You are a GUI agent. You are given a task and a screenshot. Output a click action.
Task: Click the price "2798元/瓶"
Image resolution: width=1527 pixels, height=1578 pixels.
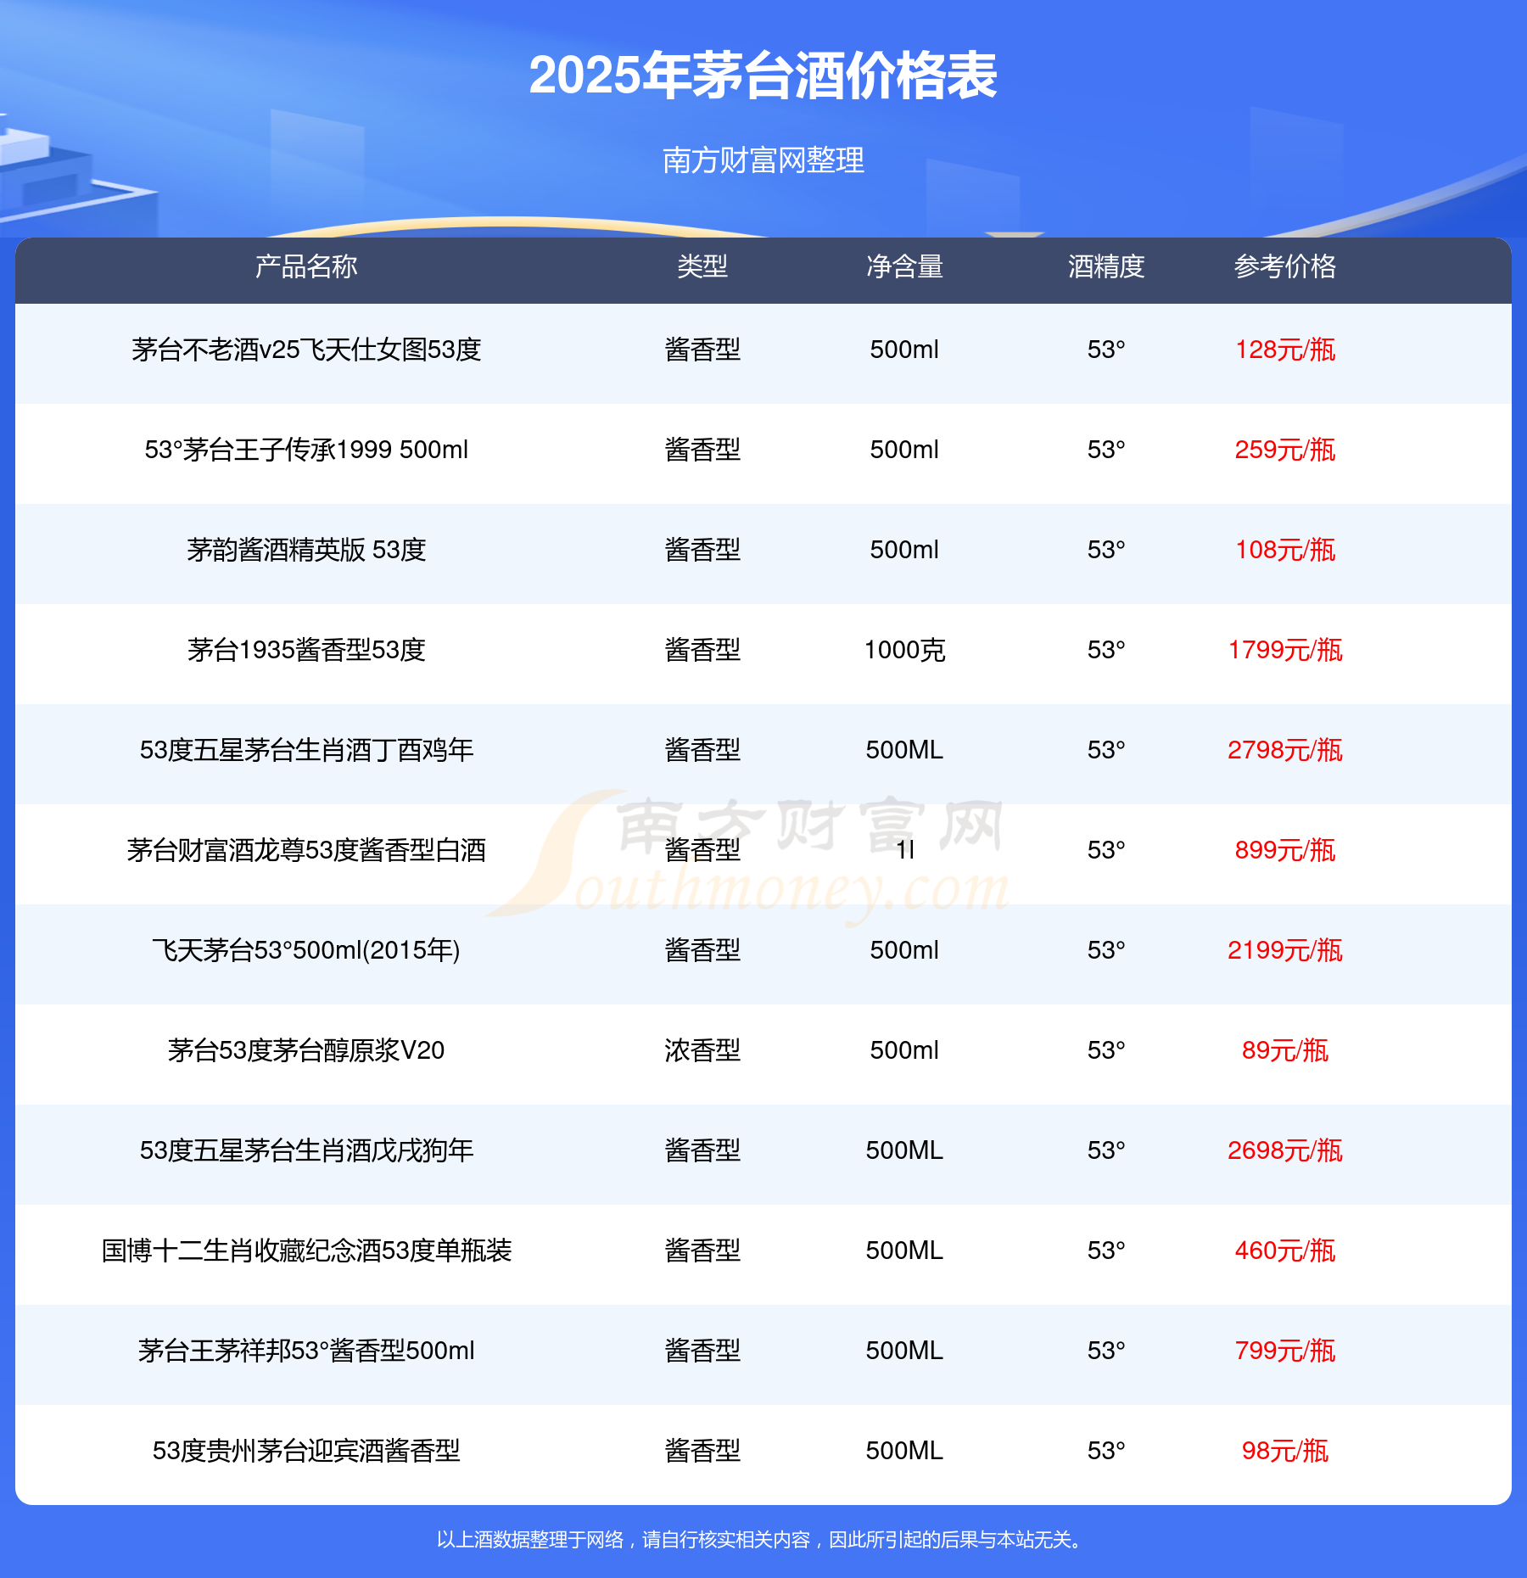click(x=1285, y=750)
